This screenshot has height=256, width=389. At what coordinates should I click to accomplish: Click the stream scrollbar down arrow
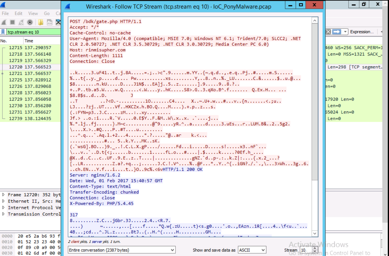(315, 234)
